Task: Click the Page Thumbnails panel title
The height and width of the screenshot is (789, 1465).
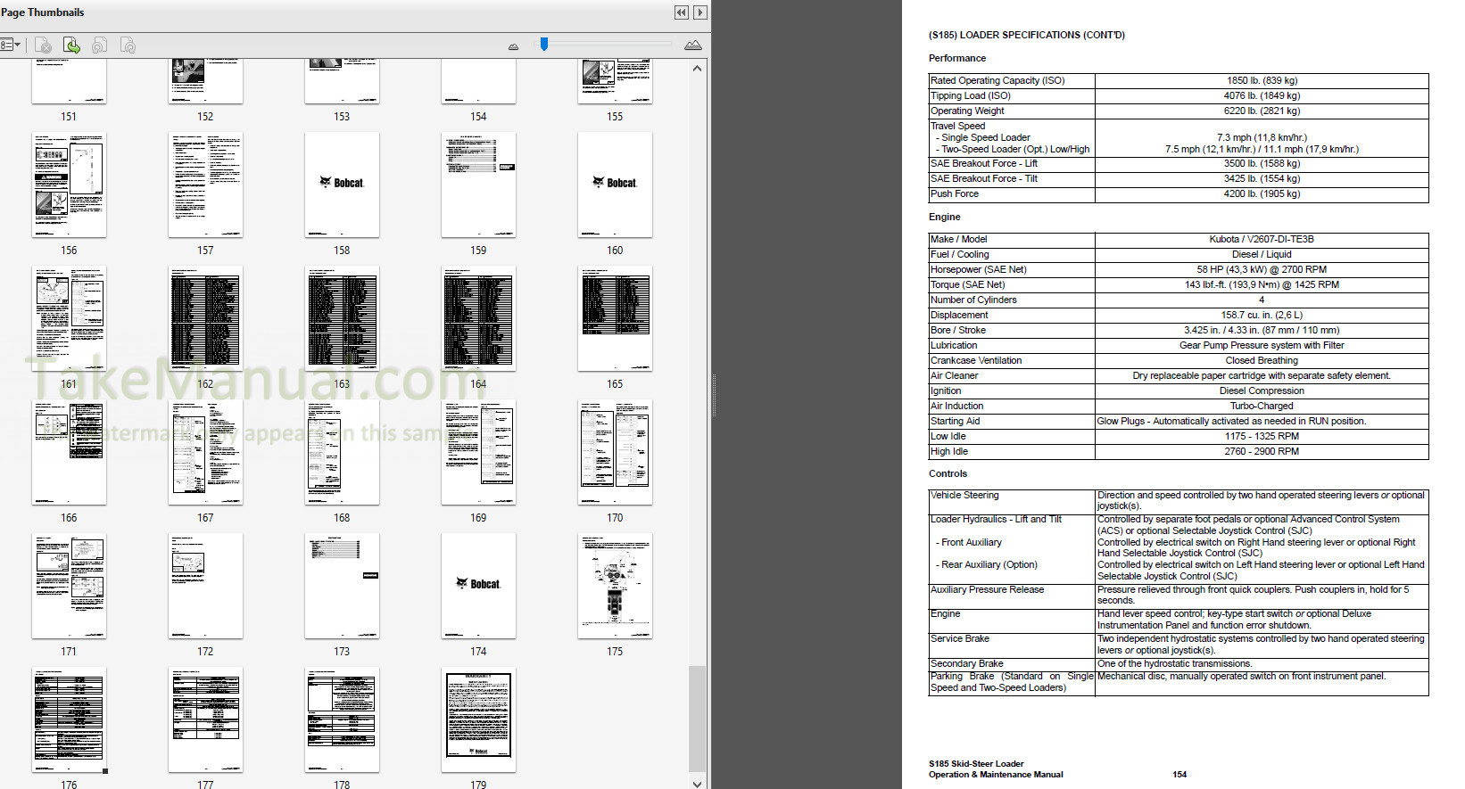Action: point(43,12)
